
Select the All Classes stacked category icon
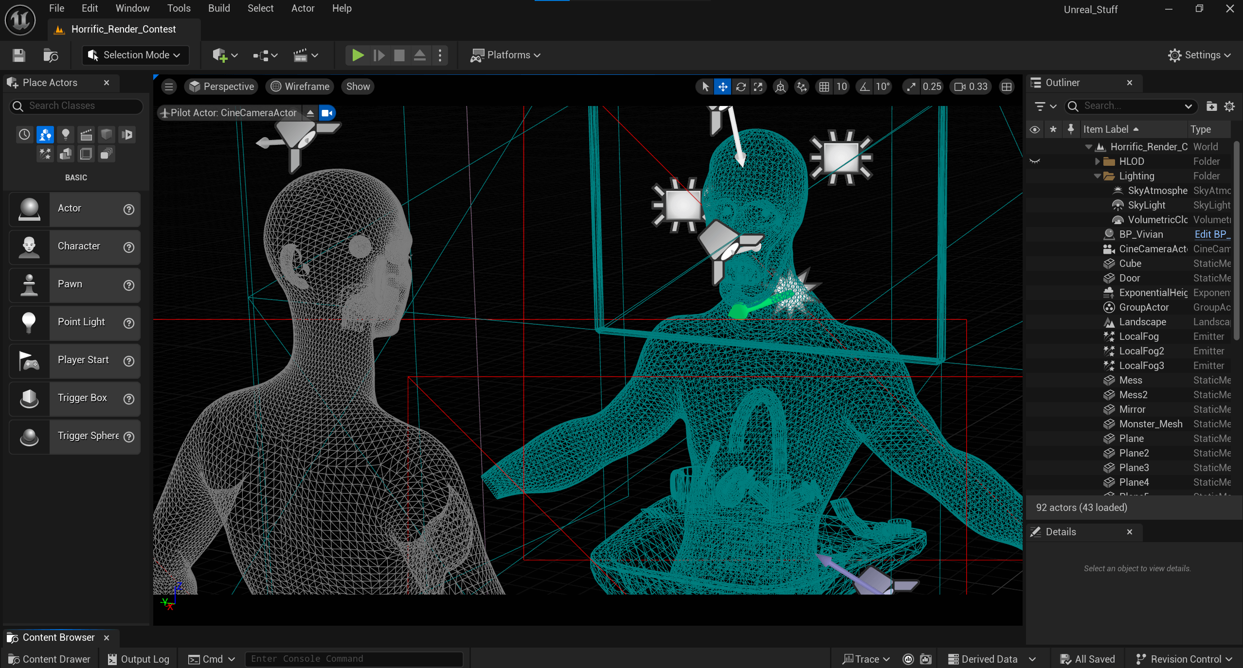tap(107, 154)
